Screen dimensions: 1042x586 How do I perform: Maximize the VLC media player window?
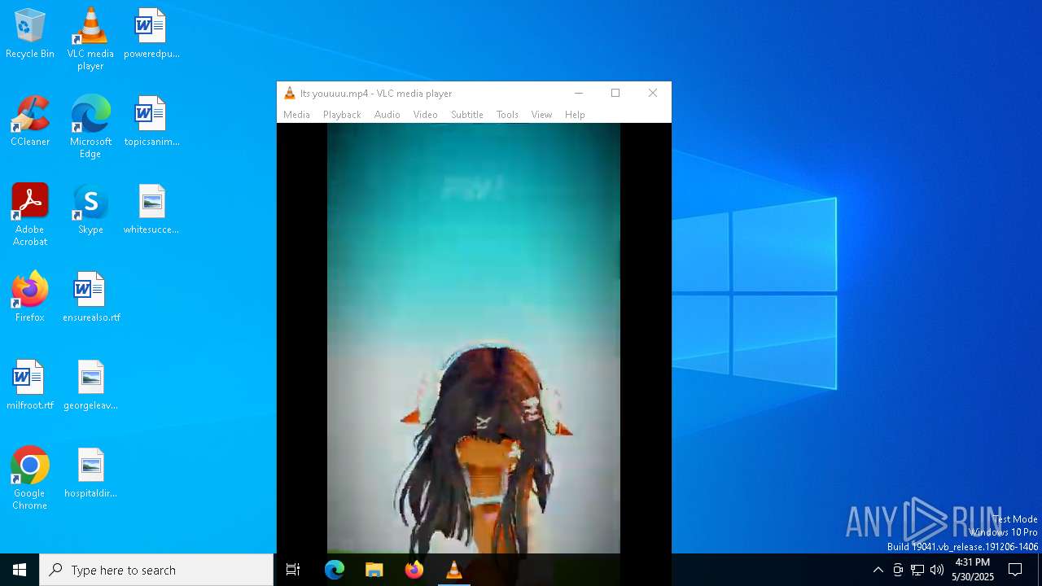tap(615, 93)
